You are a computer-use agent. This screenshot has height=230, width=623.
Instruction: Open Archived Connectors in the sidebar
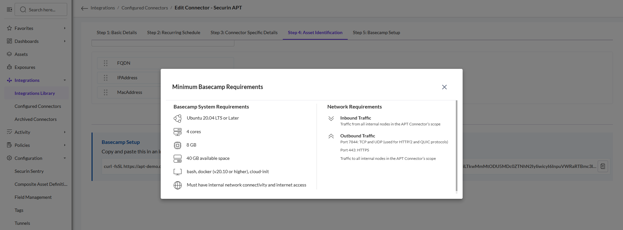pyautogui.click(x=35, y=119)
